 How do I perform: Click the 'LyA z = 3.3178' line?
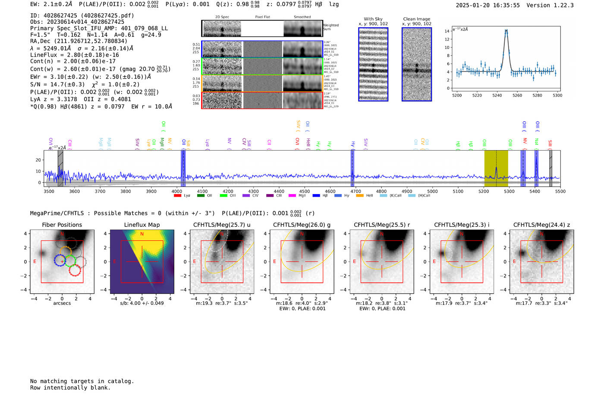53,99
